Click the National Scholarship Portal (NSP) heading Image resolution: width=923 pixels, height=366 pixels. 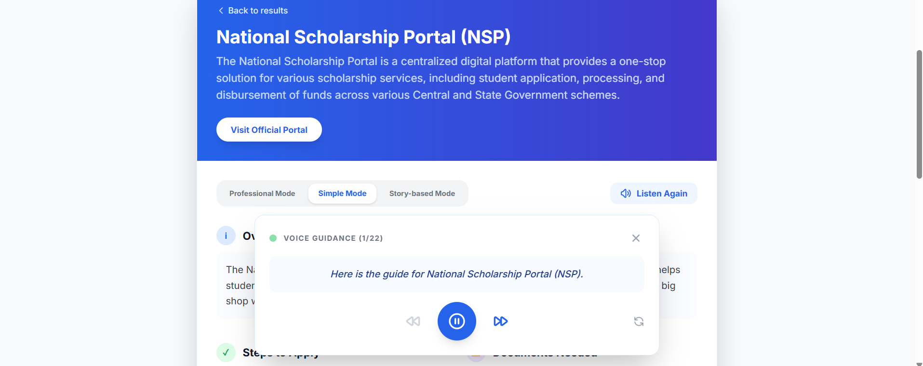(x=363, y=37)
